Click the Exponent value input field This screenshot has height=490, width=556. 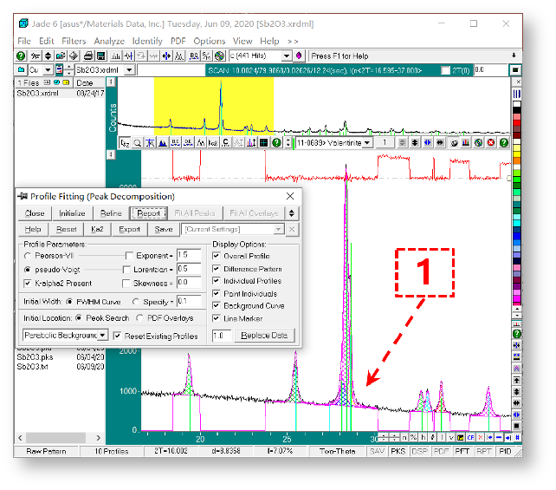click(x=188, y=255)
